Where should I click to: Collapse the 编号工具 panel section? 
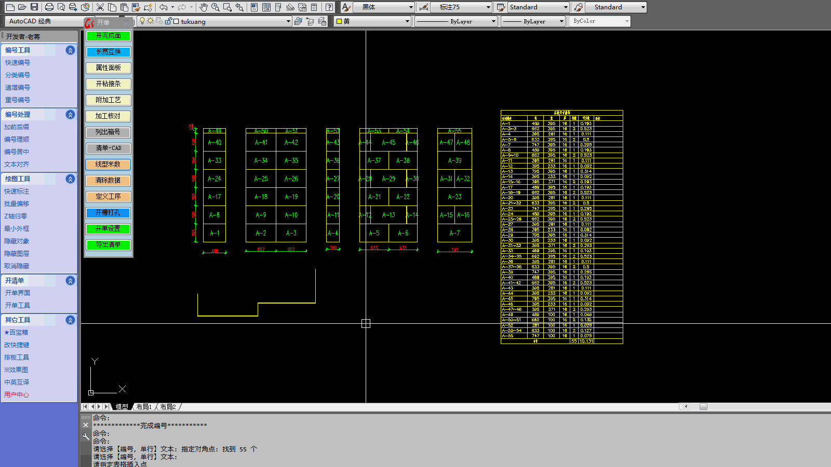(70, 50)
